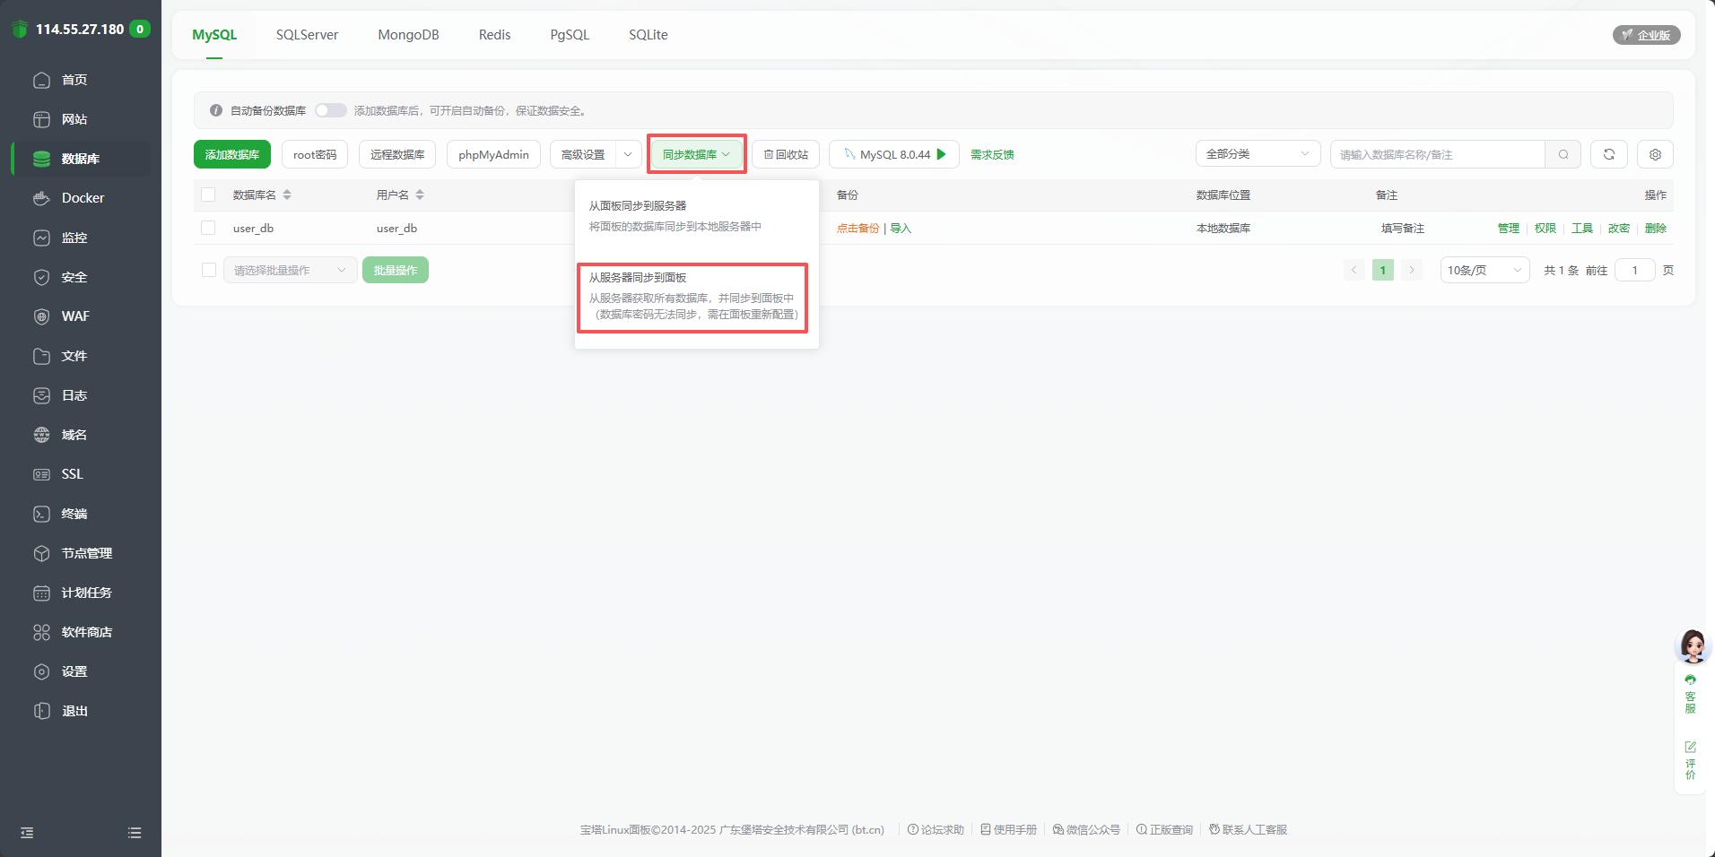This screenshot has height=857, width=1715.
Task: Open the 终端 terminal sidebar item
Action: [74, 514]
